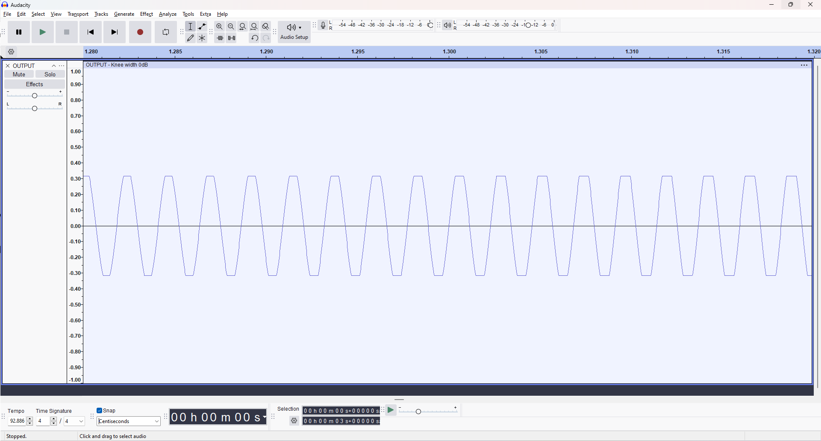
Task: Activate the Draw tool
Action: 191,38
